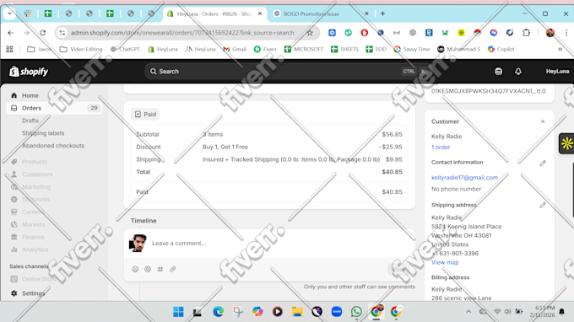
Task: Open Microsoft Edge from taskbar
Action: pyautogui.click(x=218, y=312)
